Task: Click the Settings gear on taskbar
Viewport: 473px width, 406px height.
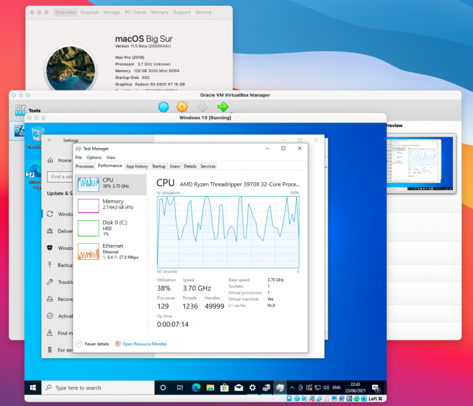Action: tap(252, 388)
